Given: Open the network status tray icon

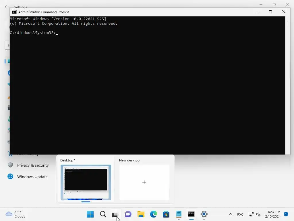Looking at the screenshot, I should click(251, 214).
